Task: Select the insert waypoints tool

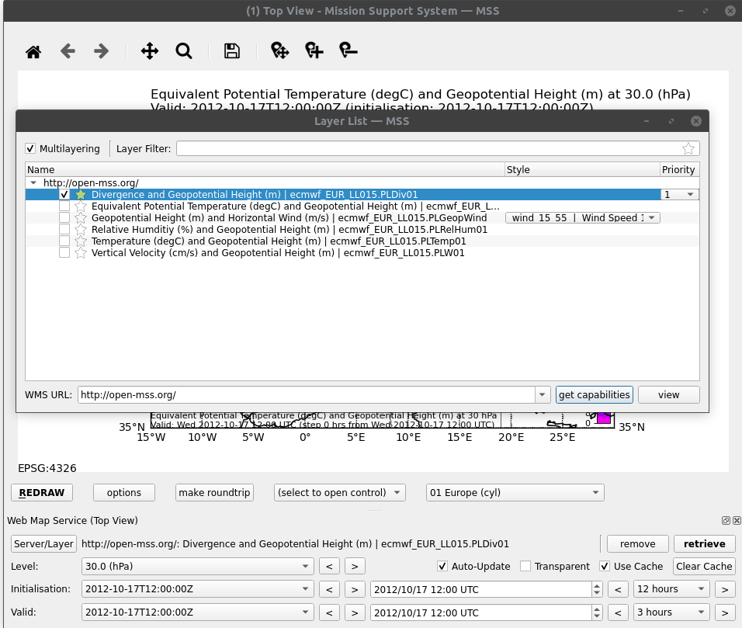Action: tap(314, 50)
